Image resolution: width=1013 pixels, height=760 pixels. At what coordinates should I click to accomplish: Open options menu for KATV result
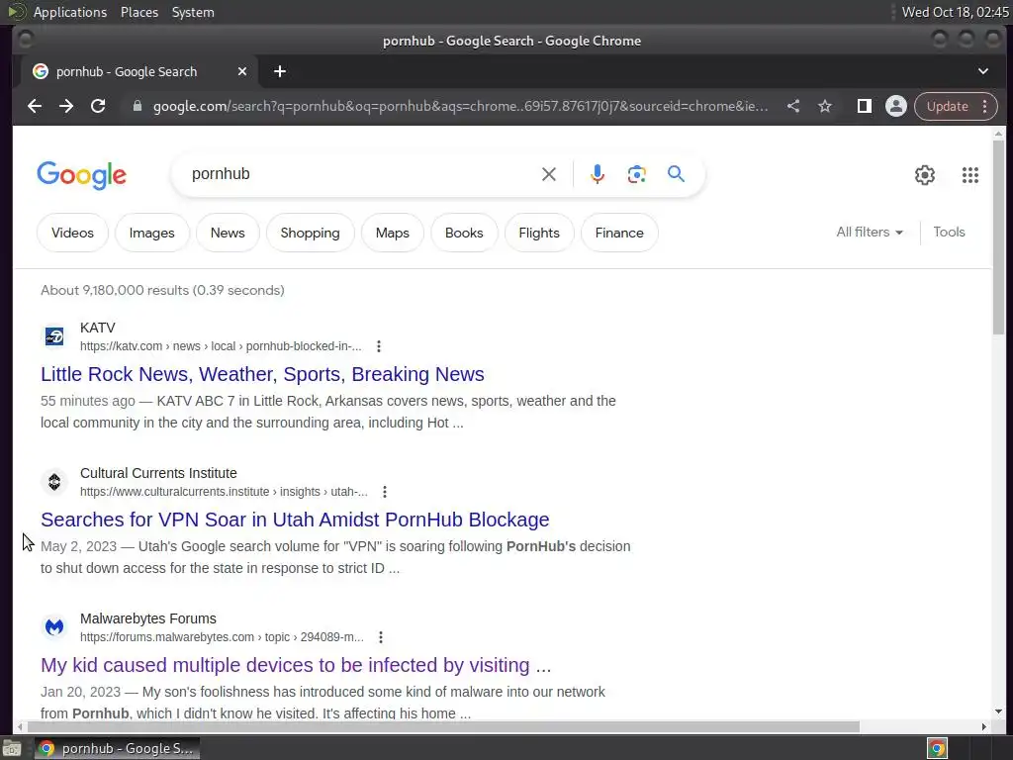(x=379, y=346)
